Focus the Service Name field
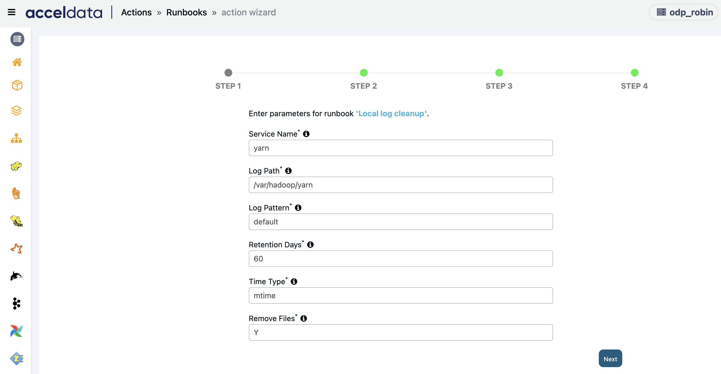 [x=400, y=148]
